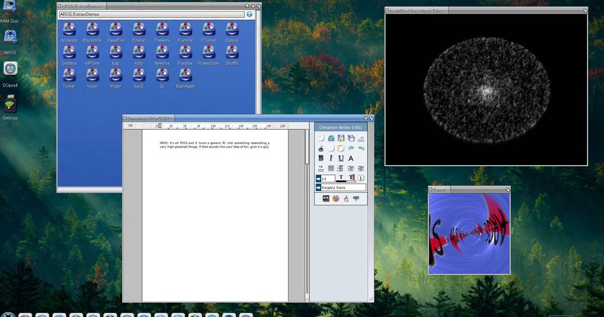Click the info speech-bubble icon
This screenshot has height=317, width=604.
pyautogui.click(x=361, y=178)
